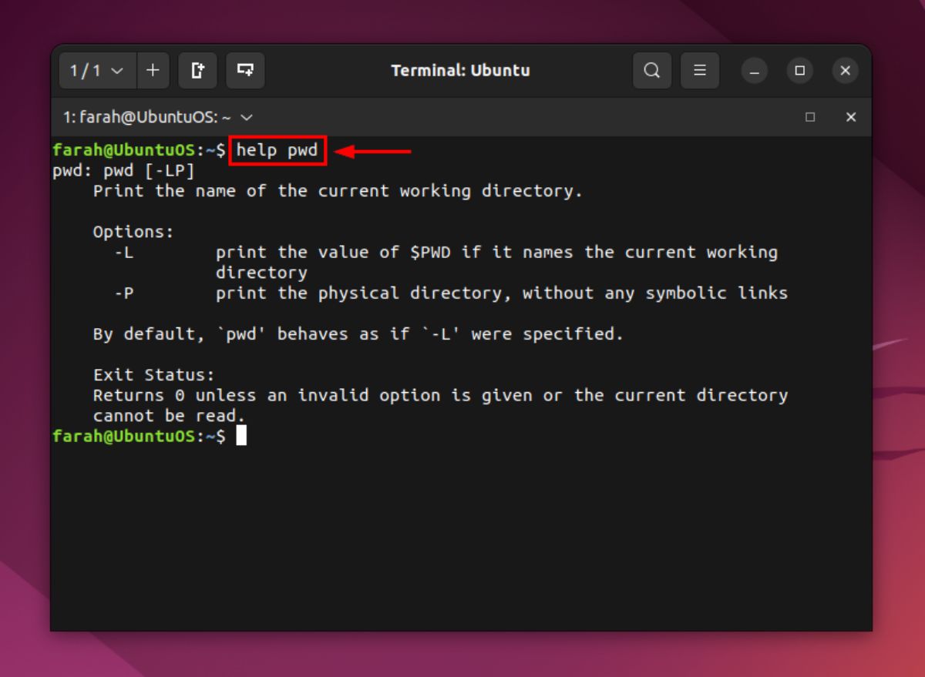
Task: Click the small square pane icon on the tab bar
Action: [810, 117]
